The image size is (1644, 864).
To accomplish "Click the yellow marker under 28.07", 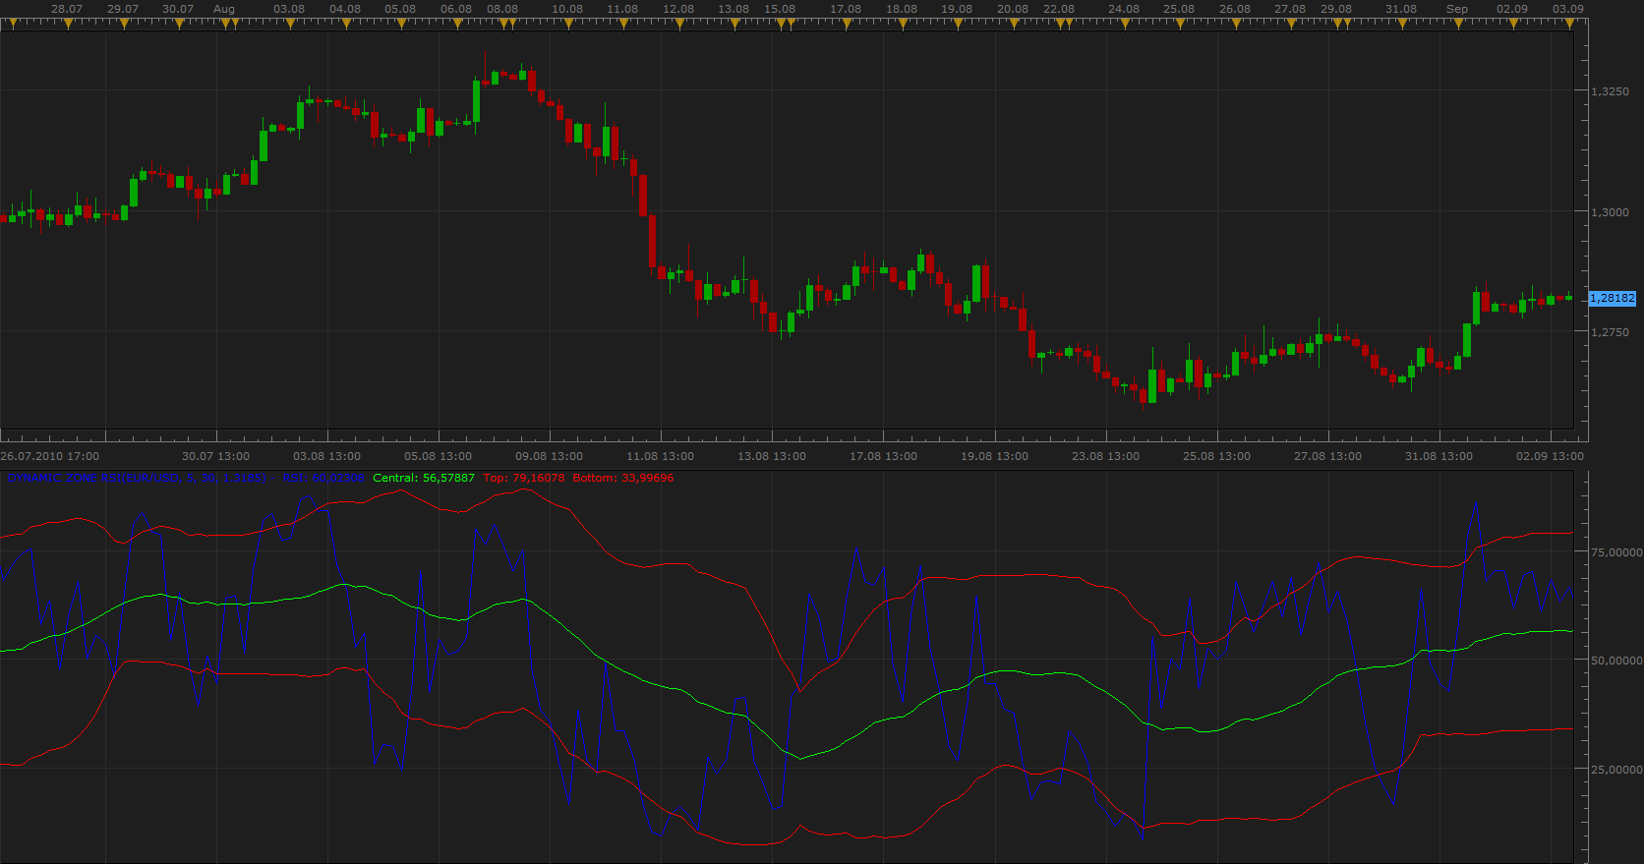I will click(68, 24).
